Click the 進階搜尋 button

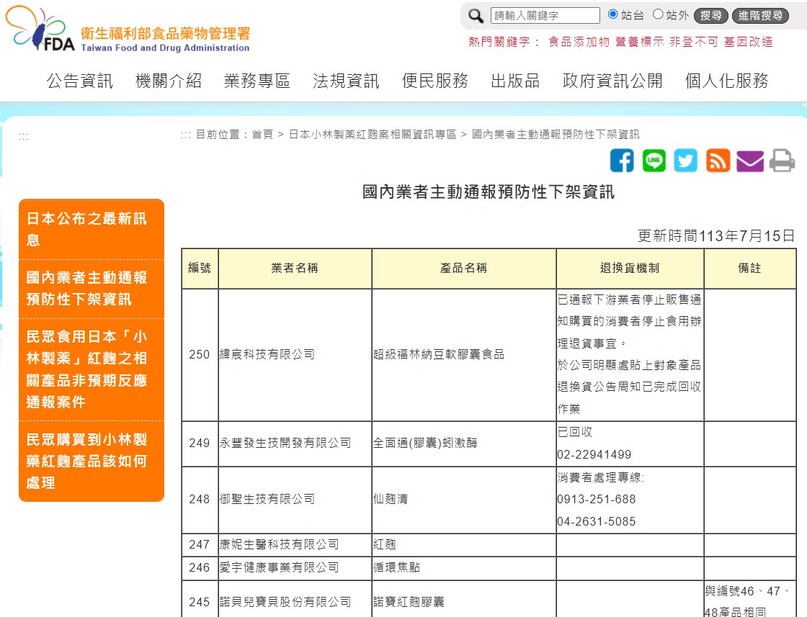pyautogui.click(x=760, y=15)
